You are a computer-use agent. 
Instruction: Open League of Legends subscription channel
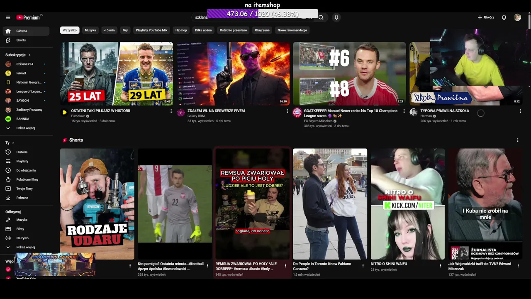point(26,91)
